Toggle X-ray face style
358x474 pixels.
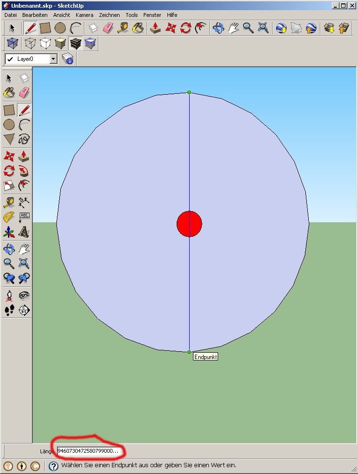coord(13,44)
